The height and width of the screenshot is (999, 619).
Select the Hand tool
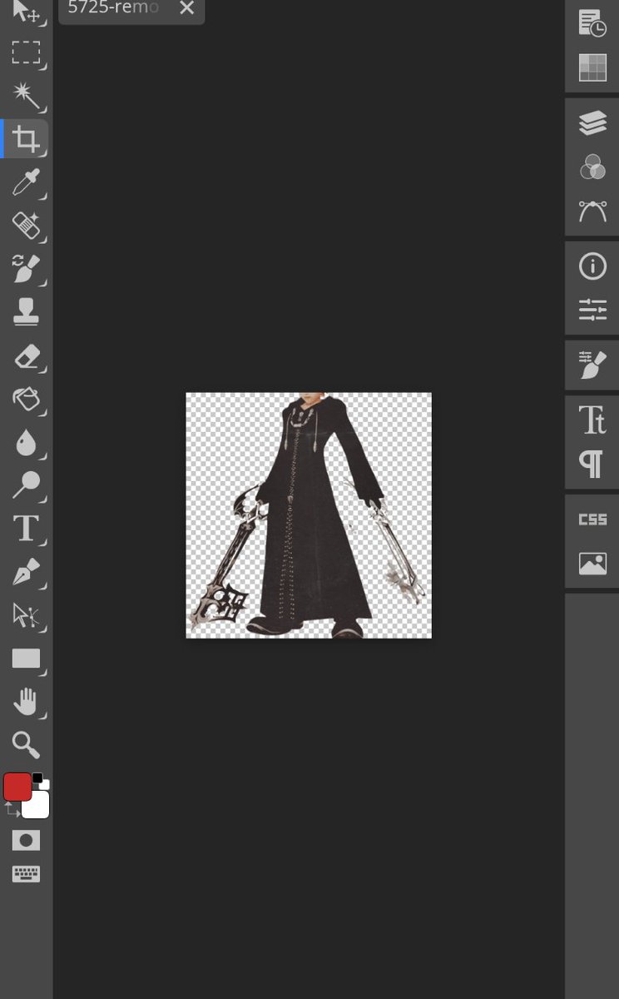[x=26, y=702]
